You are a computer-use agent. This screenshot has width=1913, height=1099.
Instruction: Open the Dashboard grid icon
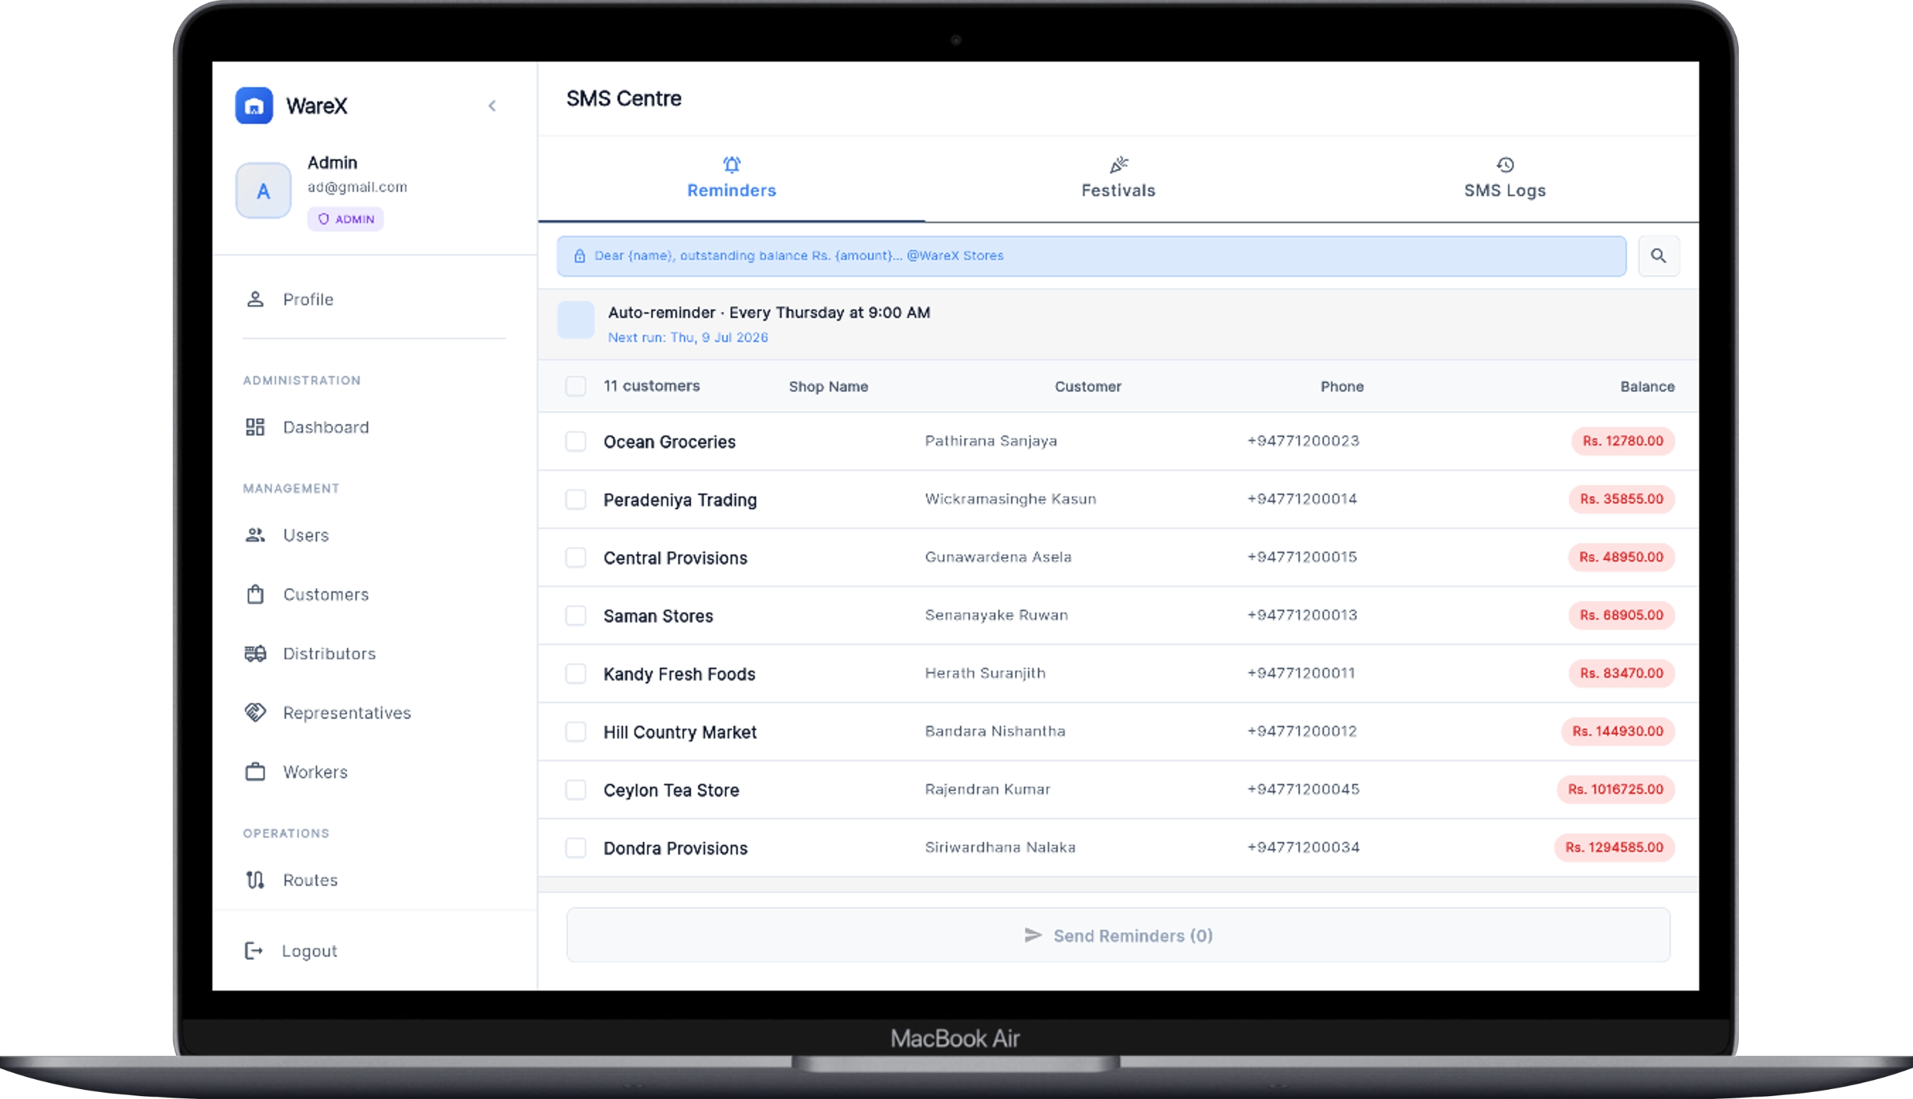[255, 427]
